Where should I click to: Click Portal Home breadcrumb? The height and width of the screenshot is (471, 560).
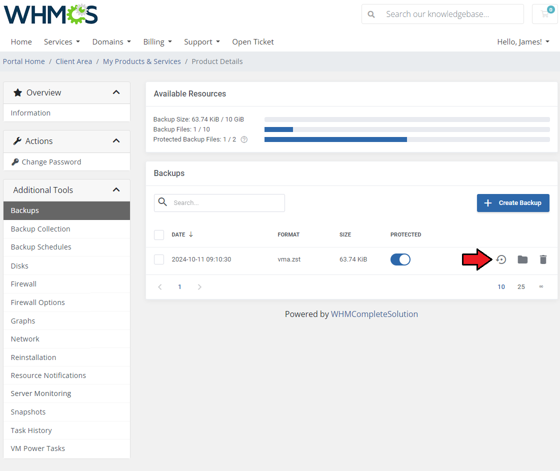click(x=24, y=61)
